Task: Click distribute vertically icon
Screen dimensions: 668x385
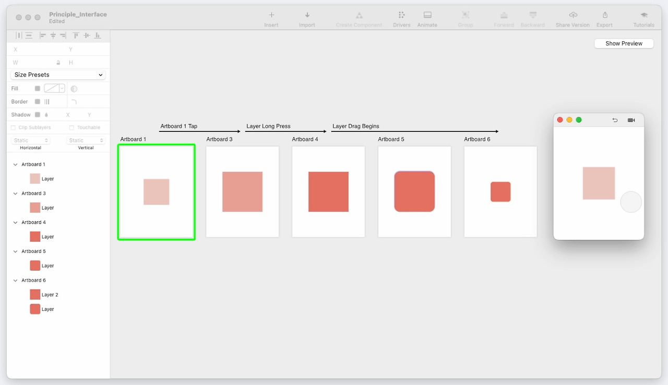Action: coord(29,35)
